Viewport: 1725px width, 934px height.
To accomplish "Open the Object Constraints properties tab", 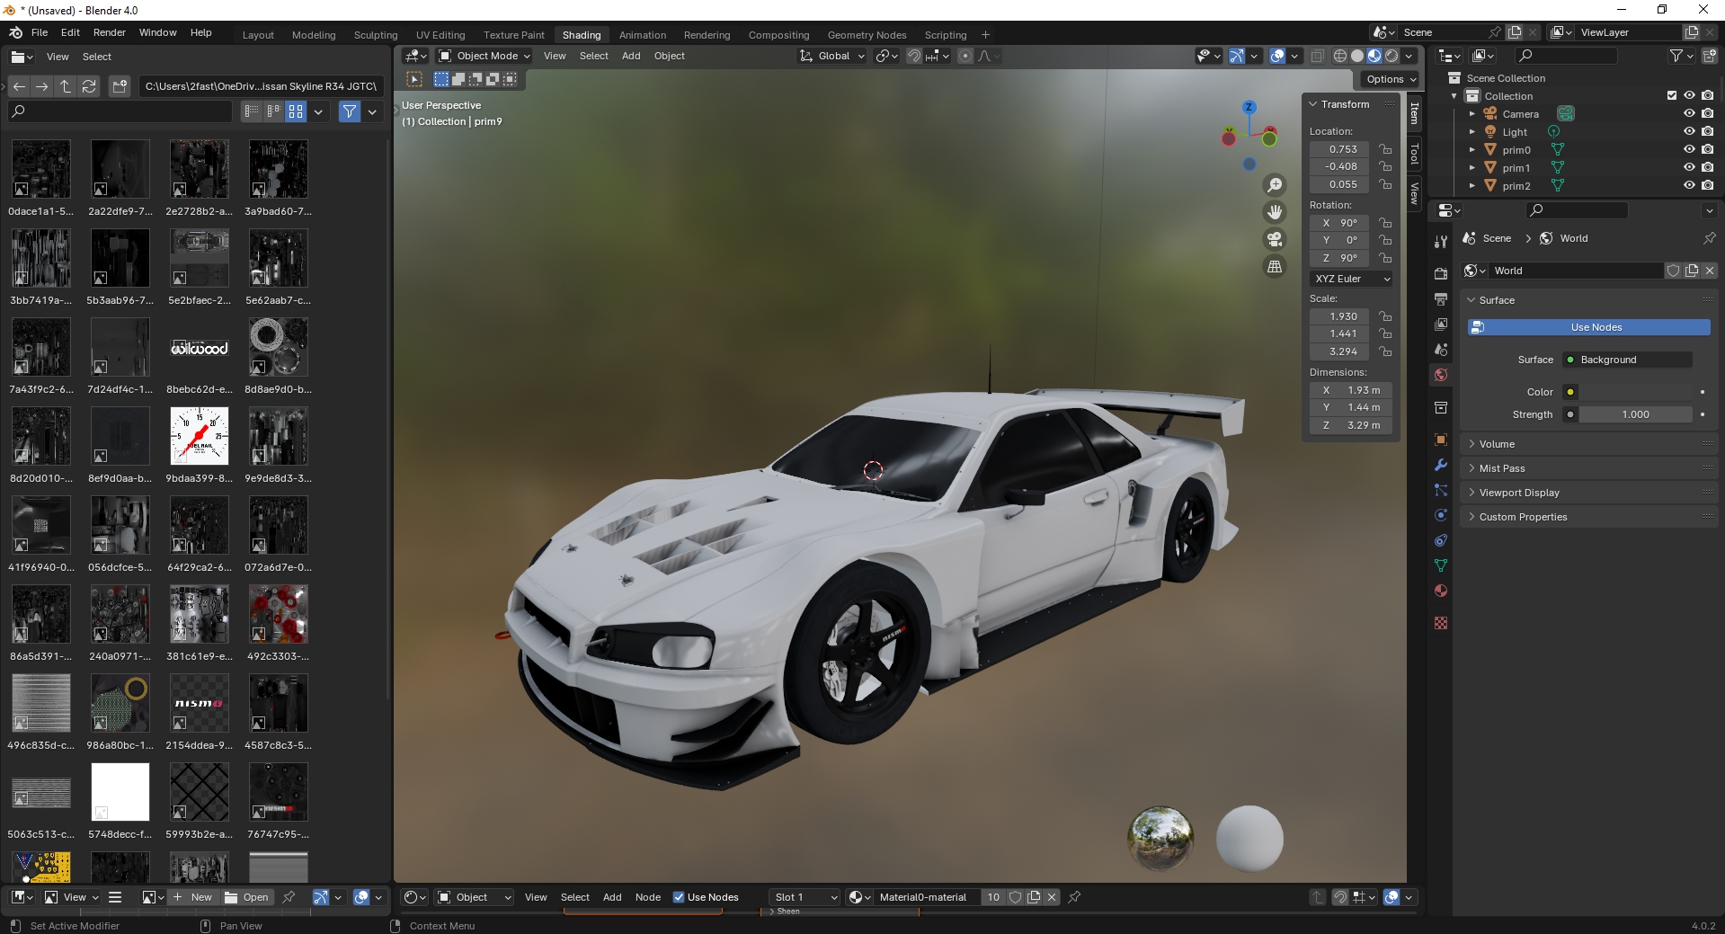I will click(x=1441, y=540).
